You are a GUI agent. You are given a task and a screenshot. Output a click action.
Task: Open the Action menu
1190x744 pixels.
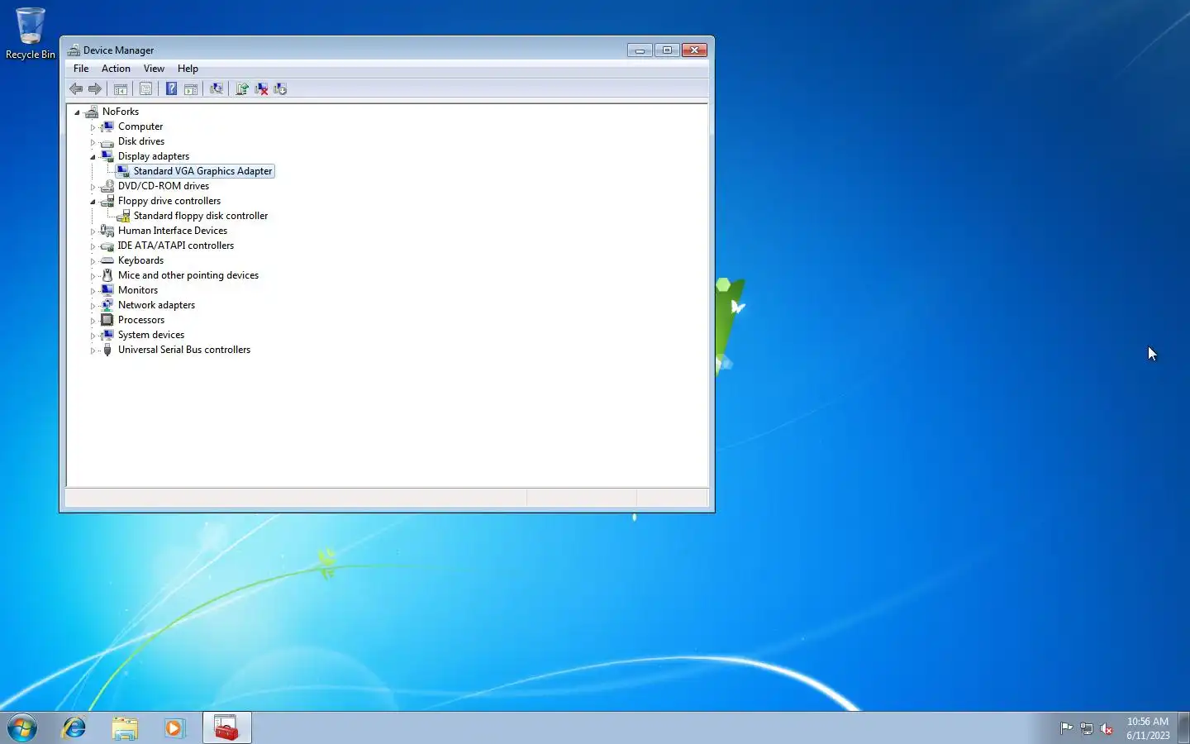point(116,69)
